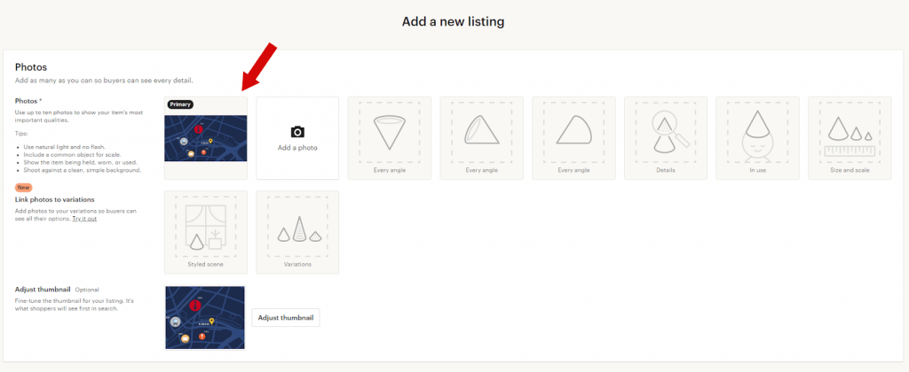The image size is (909, 372).
Task: Open the Primary map photo thumbnail
Action: pos(205,142)
